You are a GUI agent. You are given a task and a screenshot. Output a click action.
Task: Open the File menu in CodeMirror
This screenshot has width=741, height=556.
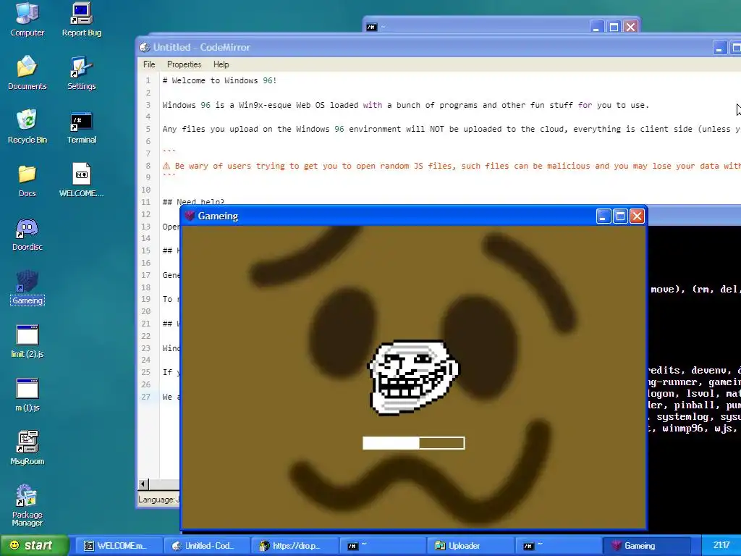pyautogui.click(x=149, y=64)
